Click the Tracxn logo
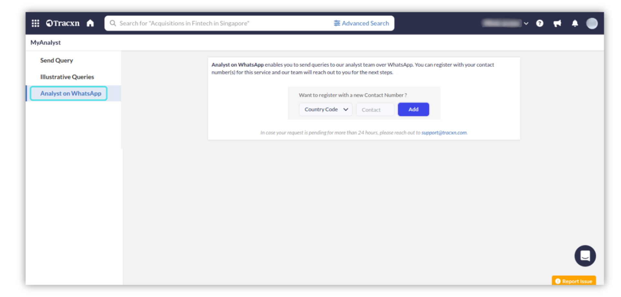Screen dimensions: 621x297 click(63, 23)
